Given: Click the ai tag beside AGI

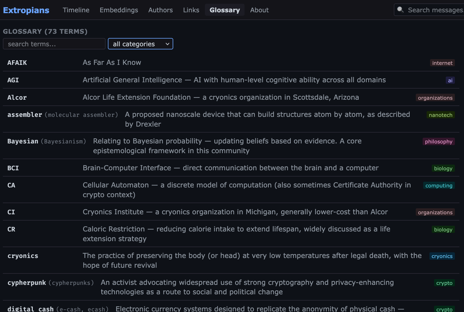Looking at the screenshot, I should coord(450,80).
